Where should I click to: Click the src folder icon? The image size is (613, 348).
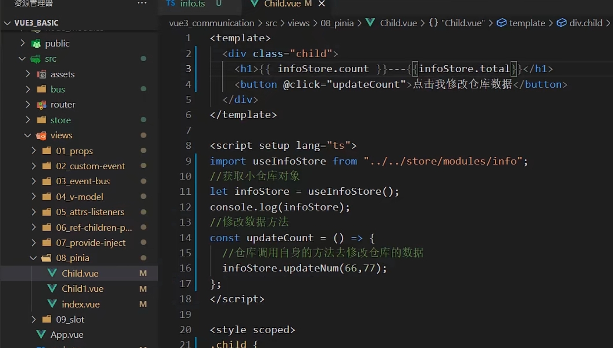tap(36, 59)
